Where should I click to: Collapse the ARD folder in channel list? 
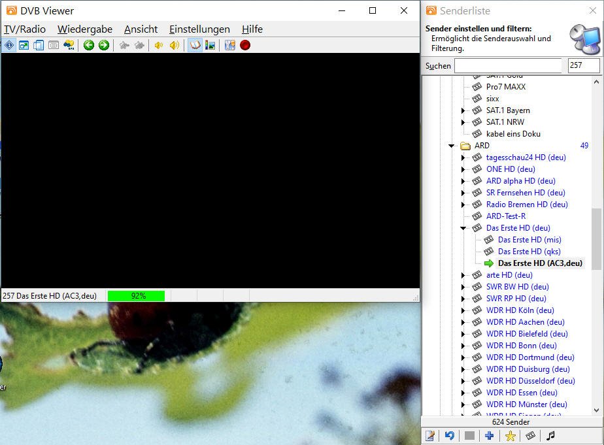[x=452, y=146]
